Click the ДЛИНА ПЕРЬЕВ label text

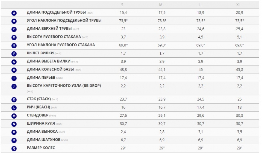coord(41,78)
